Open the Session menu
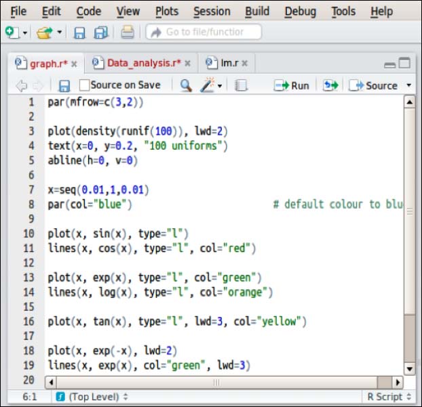Image resolution: width=422 pixels, height=407 pixels. pos(212,12)
